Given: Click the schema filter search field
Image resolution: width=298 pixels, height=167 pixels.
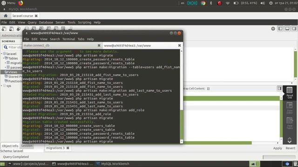Looking at the screenshot, I should pyautogui.click(x=13, y=47).
